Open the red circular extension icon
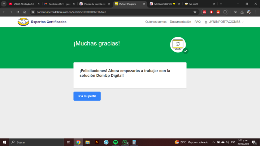This screenshot has width=260, height=146. [211, 12]
